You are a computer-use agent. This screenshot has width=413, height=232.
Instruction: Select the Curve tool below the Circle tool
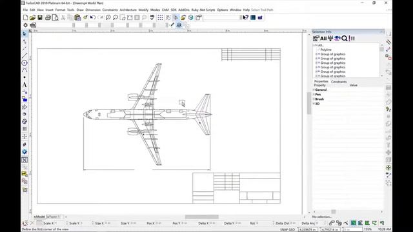click(x=25, y=70)
